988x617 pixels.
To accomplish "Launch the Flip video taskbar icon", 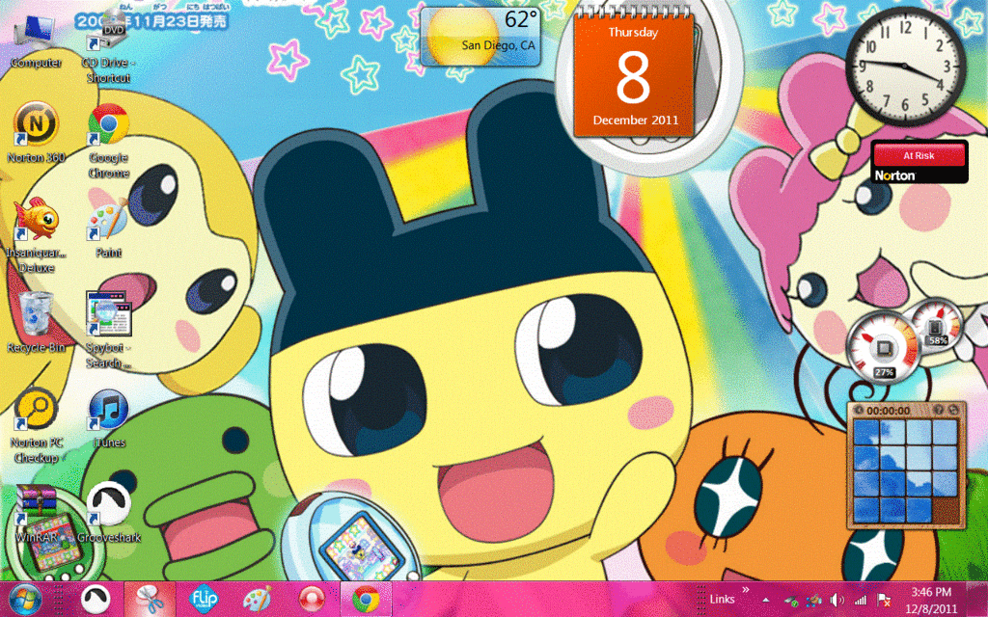I will coord(204,600).
